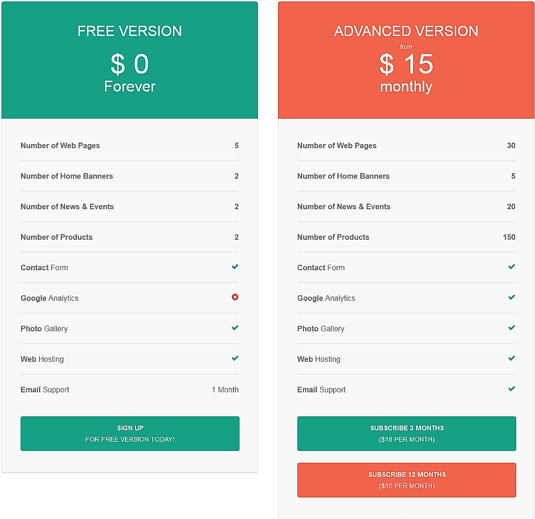Image resolution: width=535 pixels, height=519 pixels.
Task: Click Advanced Version Google Analytics checkmark
Action: (511, 297)
